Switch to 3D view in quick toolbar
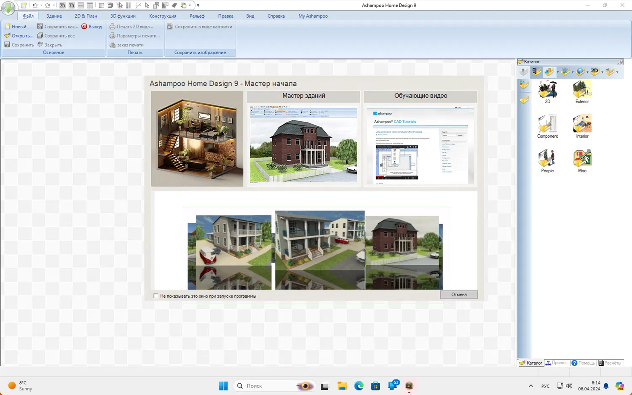Viewport: 632px width, 395px height. pos(72,5)
